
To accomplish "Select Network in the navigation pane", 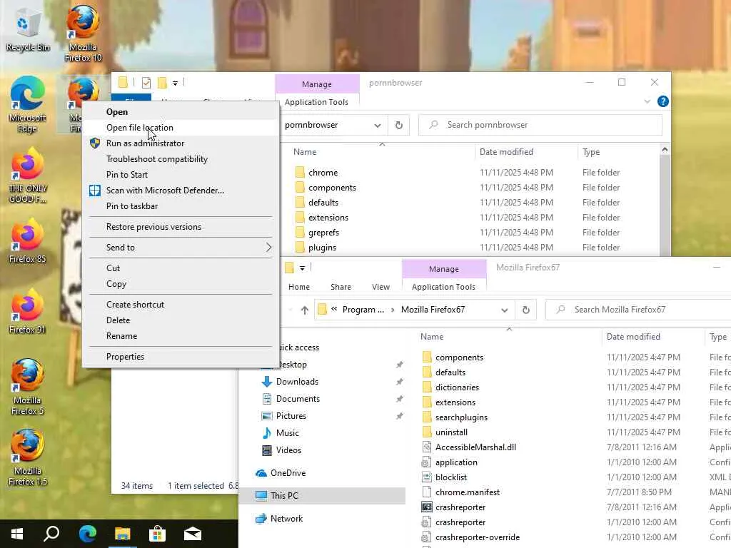I will click(286, 519).
